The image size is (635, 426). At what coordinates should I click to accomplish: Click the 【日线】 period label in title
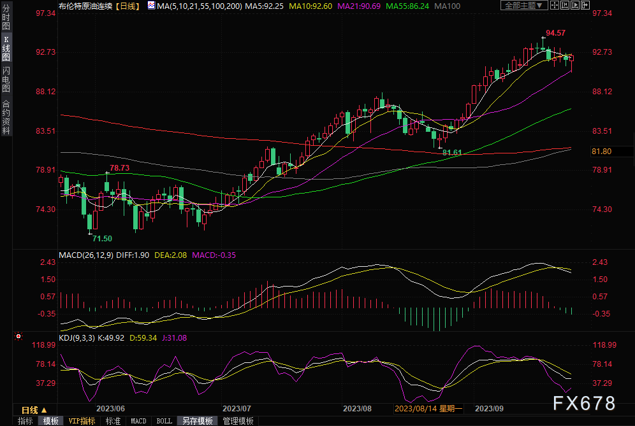128,6
